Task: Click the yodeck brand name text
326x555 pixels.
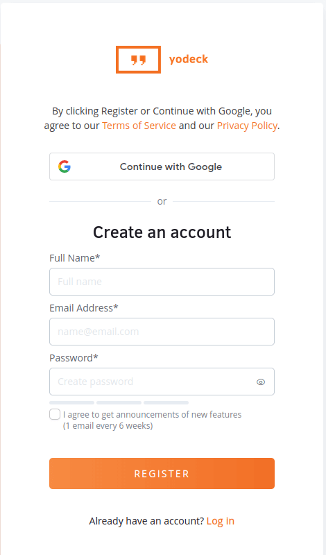Action: [189, 59]
